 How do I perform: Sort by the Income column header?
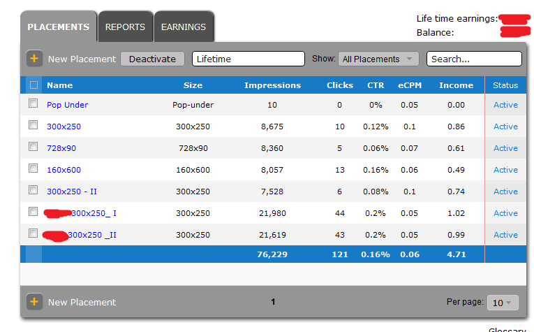click(456, 85)
